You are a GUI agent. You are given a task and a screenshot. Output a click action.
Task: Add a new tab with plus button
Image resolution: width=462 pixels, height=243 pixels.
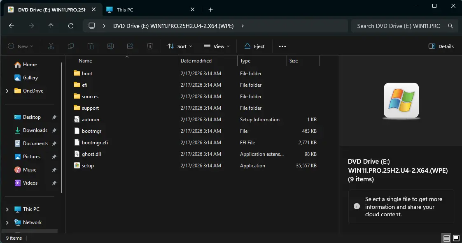coord(210,10)
